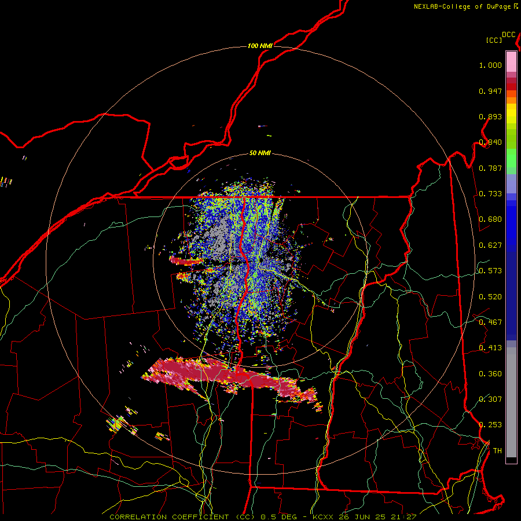Click the 0.947 legend value
The width and height of the screenshot is (521, 521).
[x=490, y=91]
